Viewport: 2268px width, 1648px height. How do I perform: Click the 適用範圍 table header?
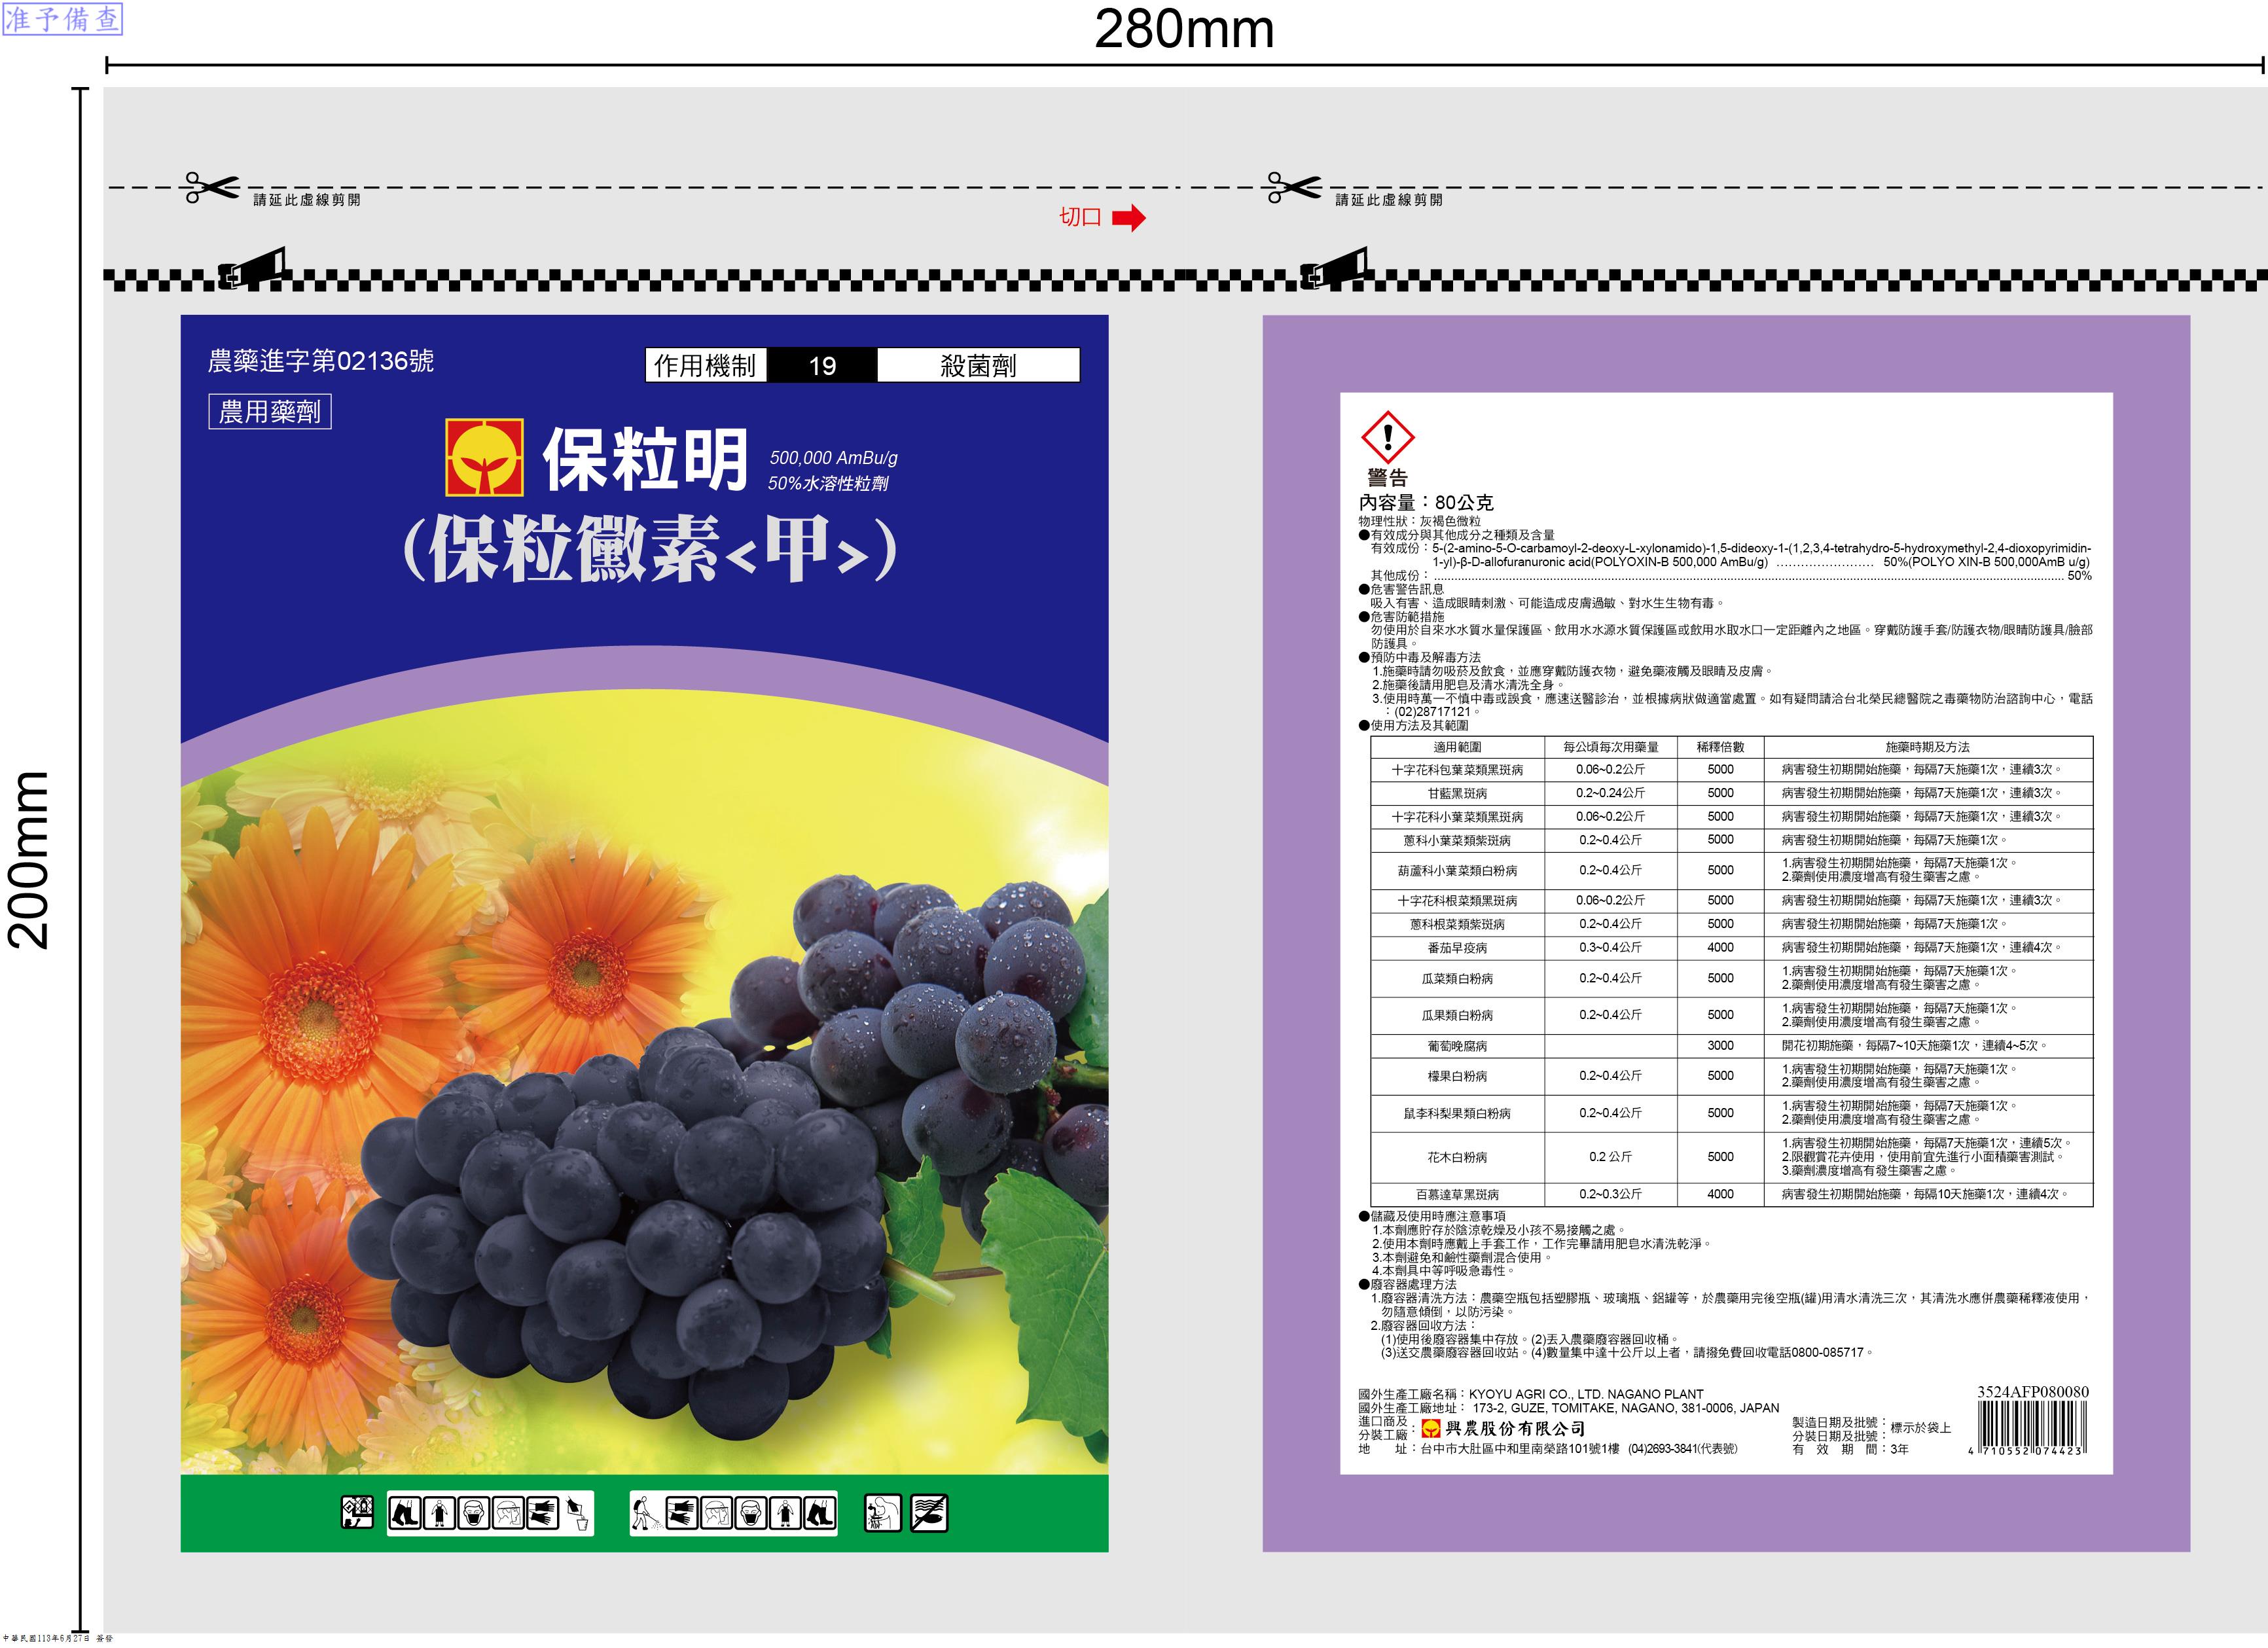(1457, 747)
